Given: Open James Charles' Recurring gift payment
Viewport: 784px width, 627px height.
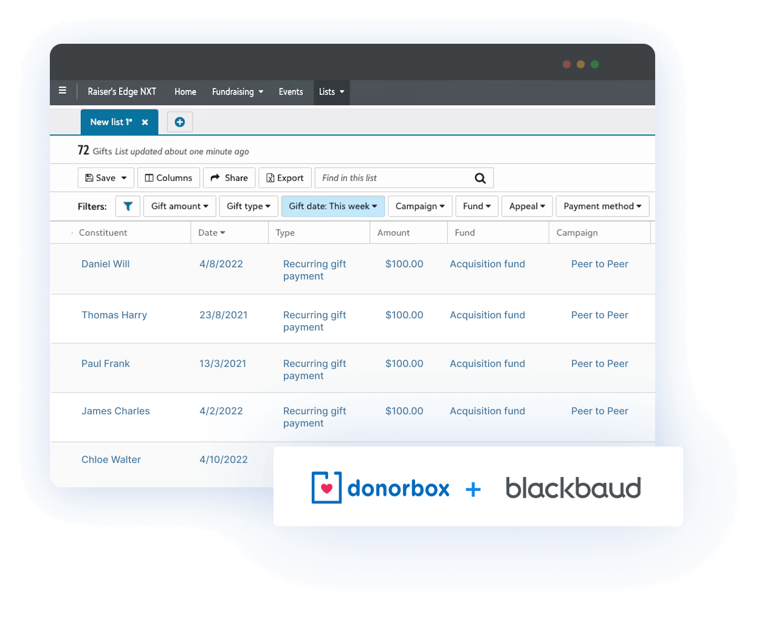Looking at the screenshot, I should pos(314,417).
